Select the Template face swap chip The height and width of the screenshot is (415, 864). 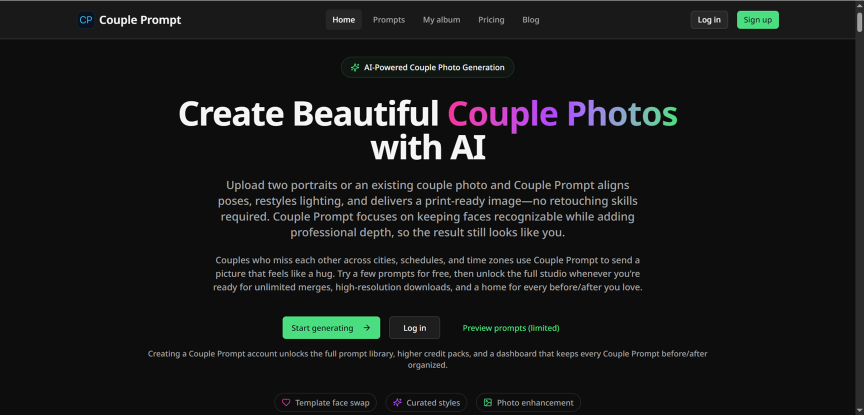pos(325,402)
